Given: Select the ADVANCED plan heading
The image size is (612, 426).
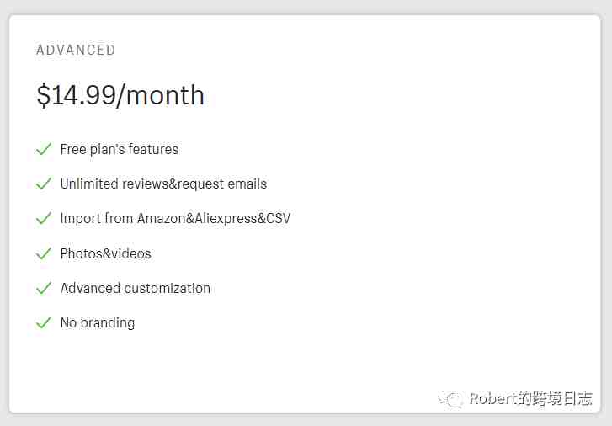Looking at the screenshot, I should [x=76, y=50].
